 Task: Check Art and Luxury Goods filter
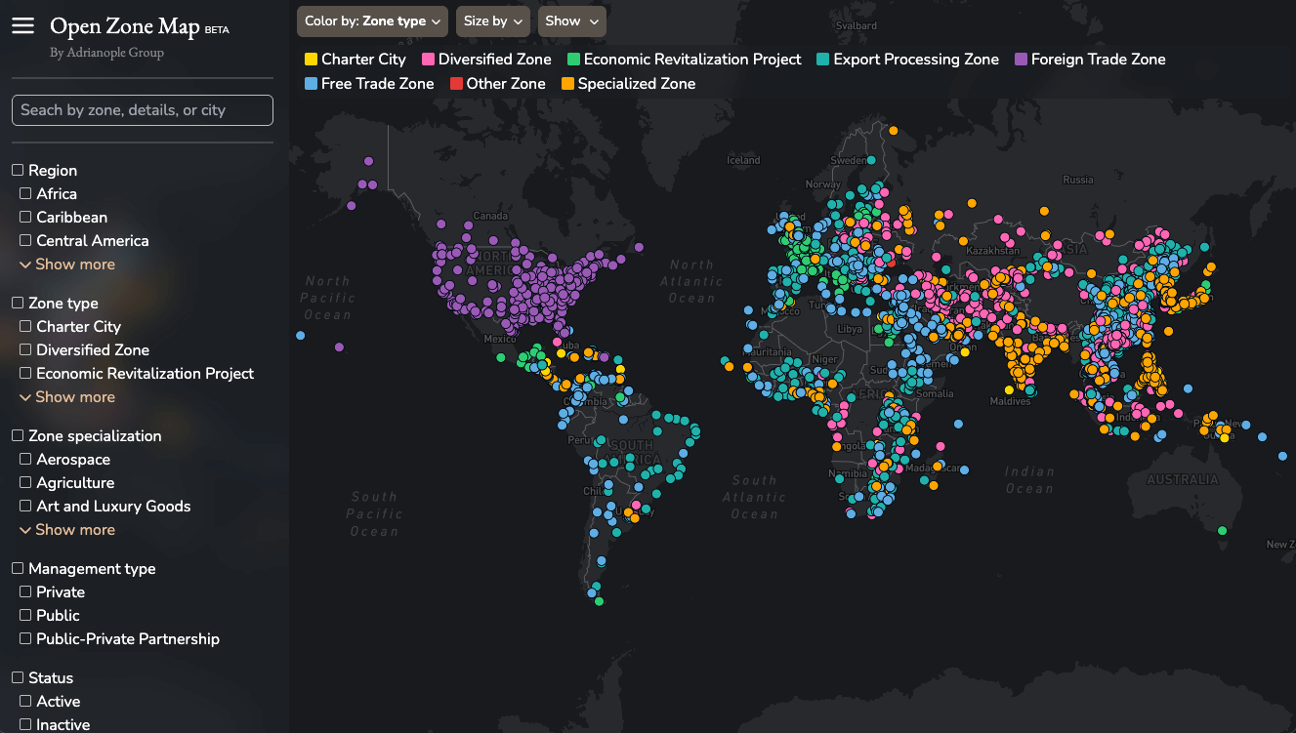pos(25,507)
